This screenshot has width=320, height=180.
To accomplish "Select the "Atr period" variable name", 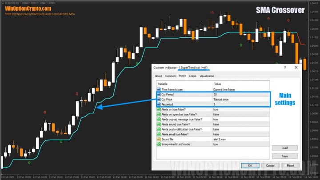I will [167, 104].
